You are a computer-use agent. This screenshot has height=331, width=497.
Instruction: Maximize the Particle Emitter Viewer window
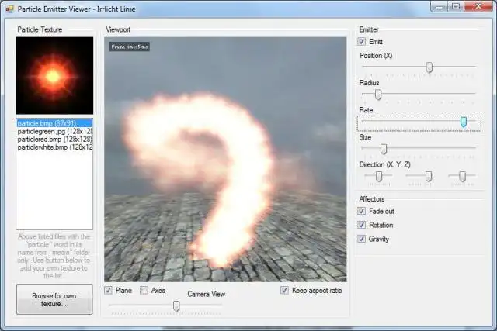(x=456, y=7)
